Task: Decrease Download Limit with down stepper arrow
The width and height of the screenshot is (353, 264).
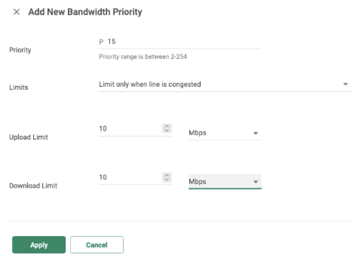Action: point(167,179)
